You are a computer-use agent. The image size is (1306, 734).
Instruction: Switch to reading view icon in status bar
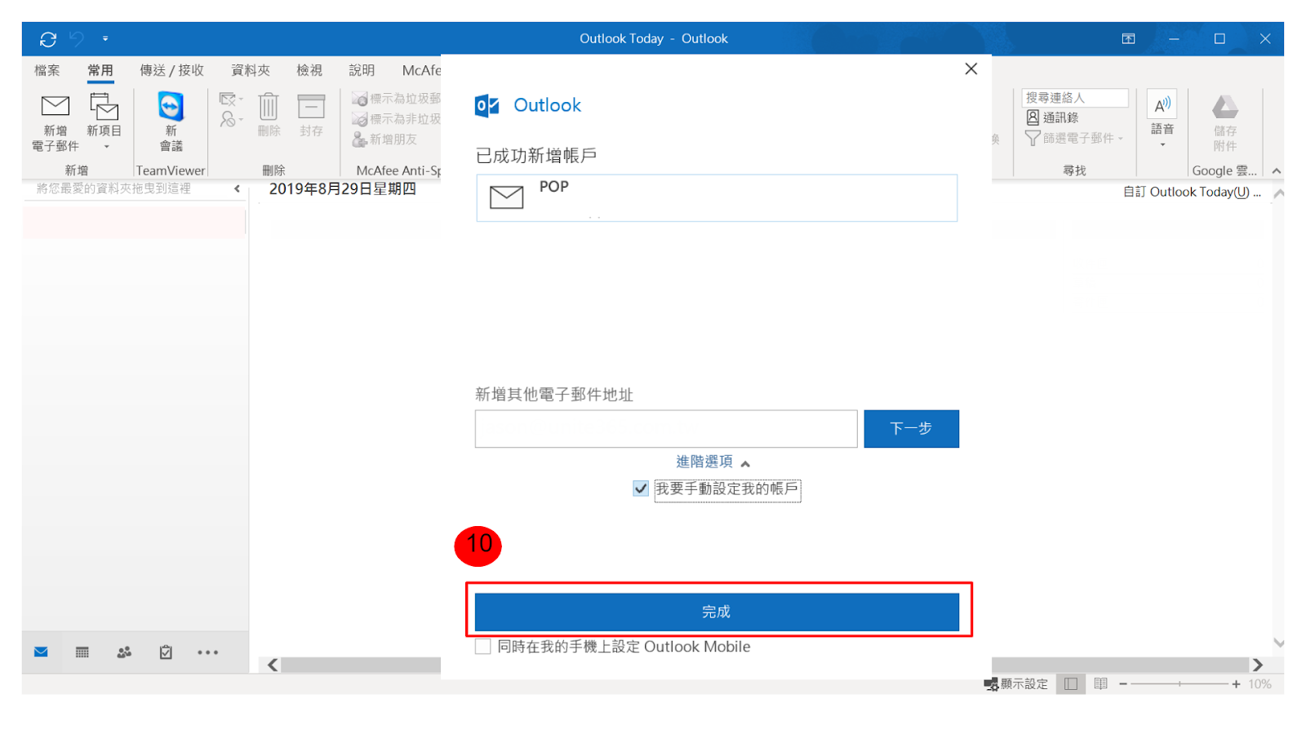pyautogui.click(x=1100, y=683)
